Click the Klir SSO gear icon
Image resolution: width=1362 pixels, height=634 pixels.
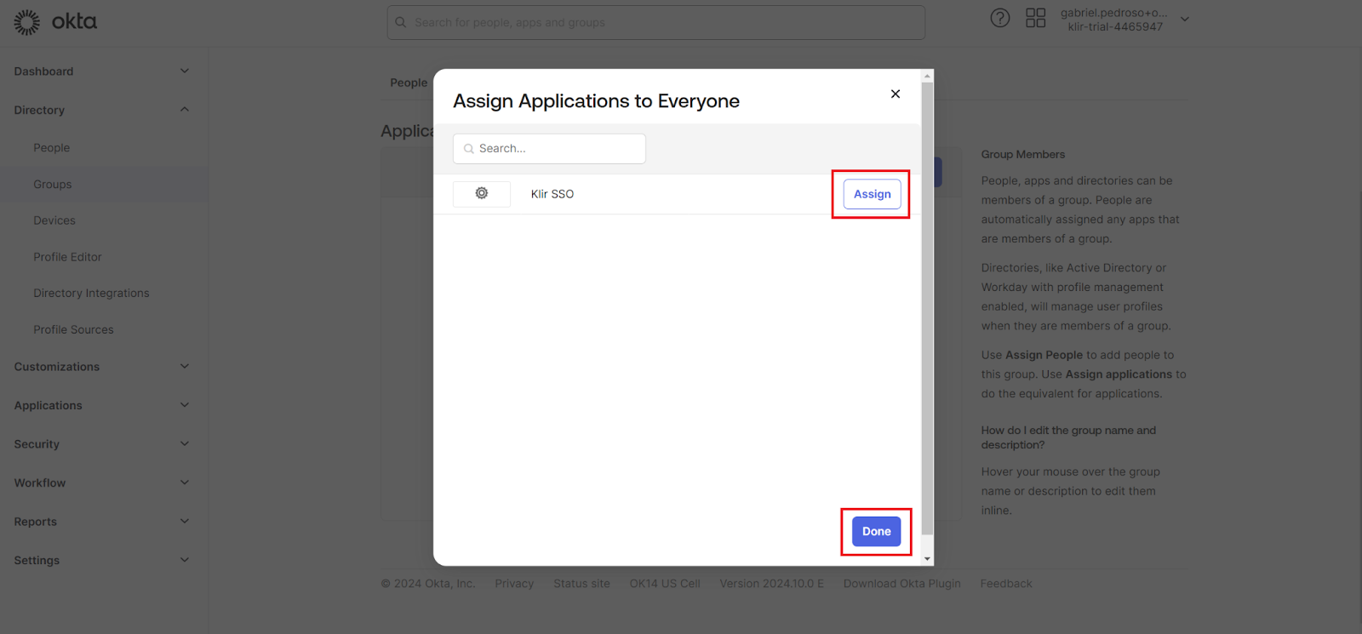tap(482, 194)
